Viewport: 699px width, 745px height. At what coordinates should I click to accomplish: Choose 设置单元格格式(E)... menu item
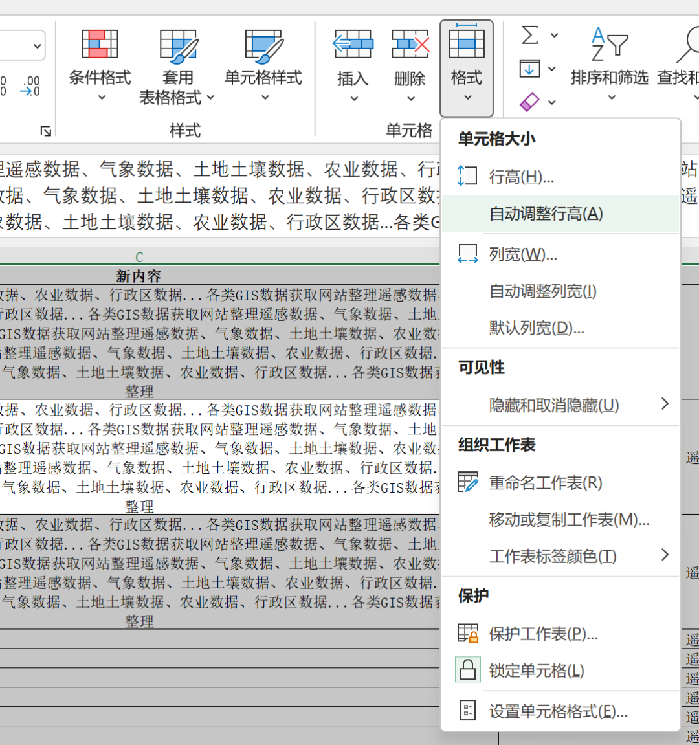(x=560, y=711)
